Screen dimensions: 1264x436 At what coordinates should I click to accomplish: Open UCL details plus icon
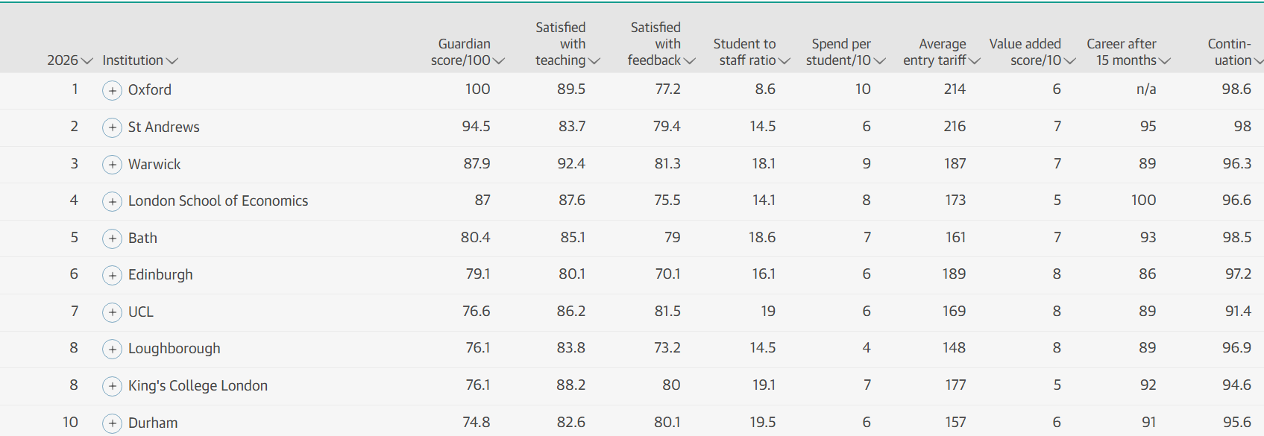tap(112, 312)
